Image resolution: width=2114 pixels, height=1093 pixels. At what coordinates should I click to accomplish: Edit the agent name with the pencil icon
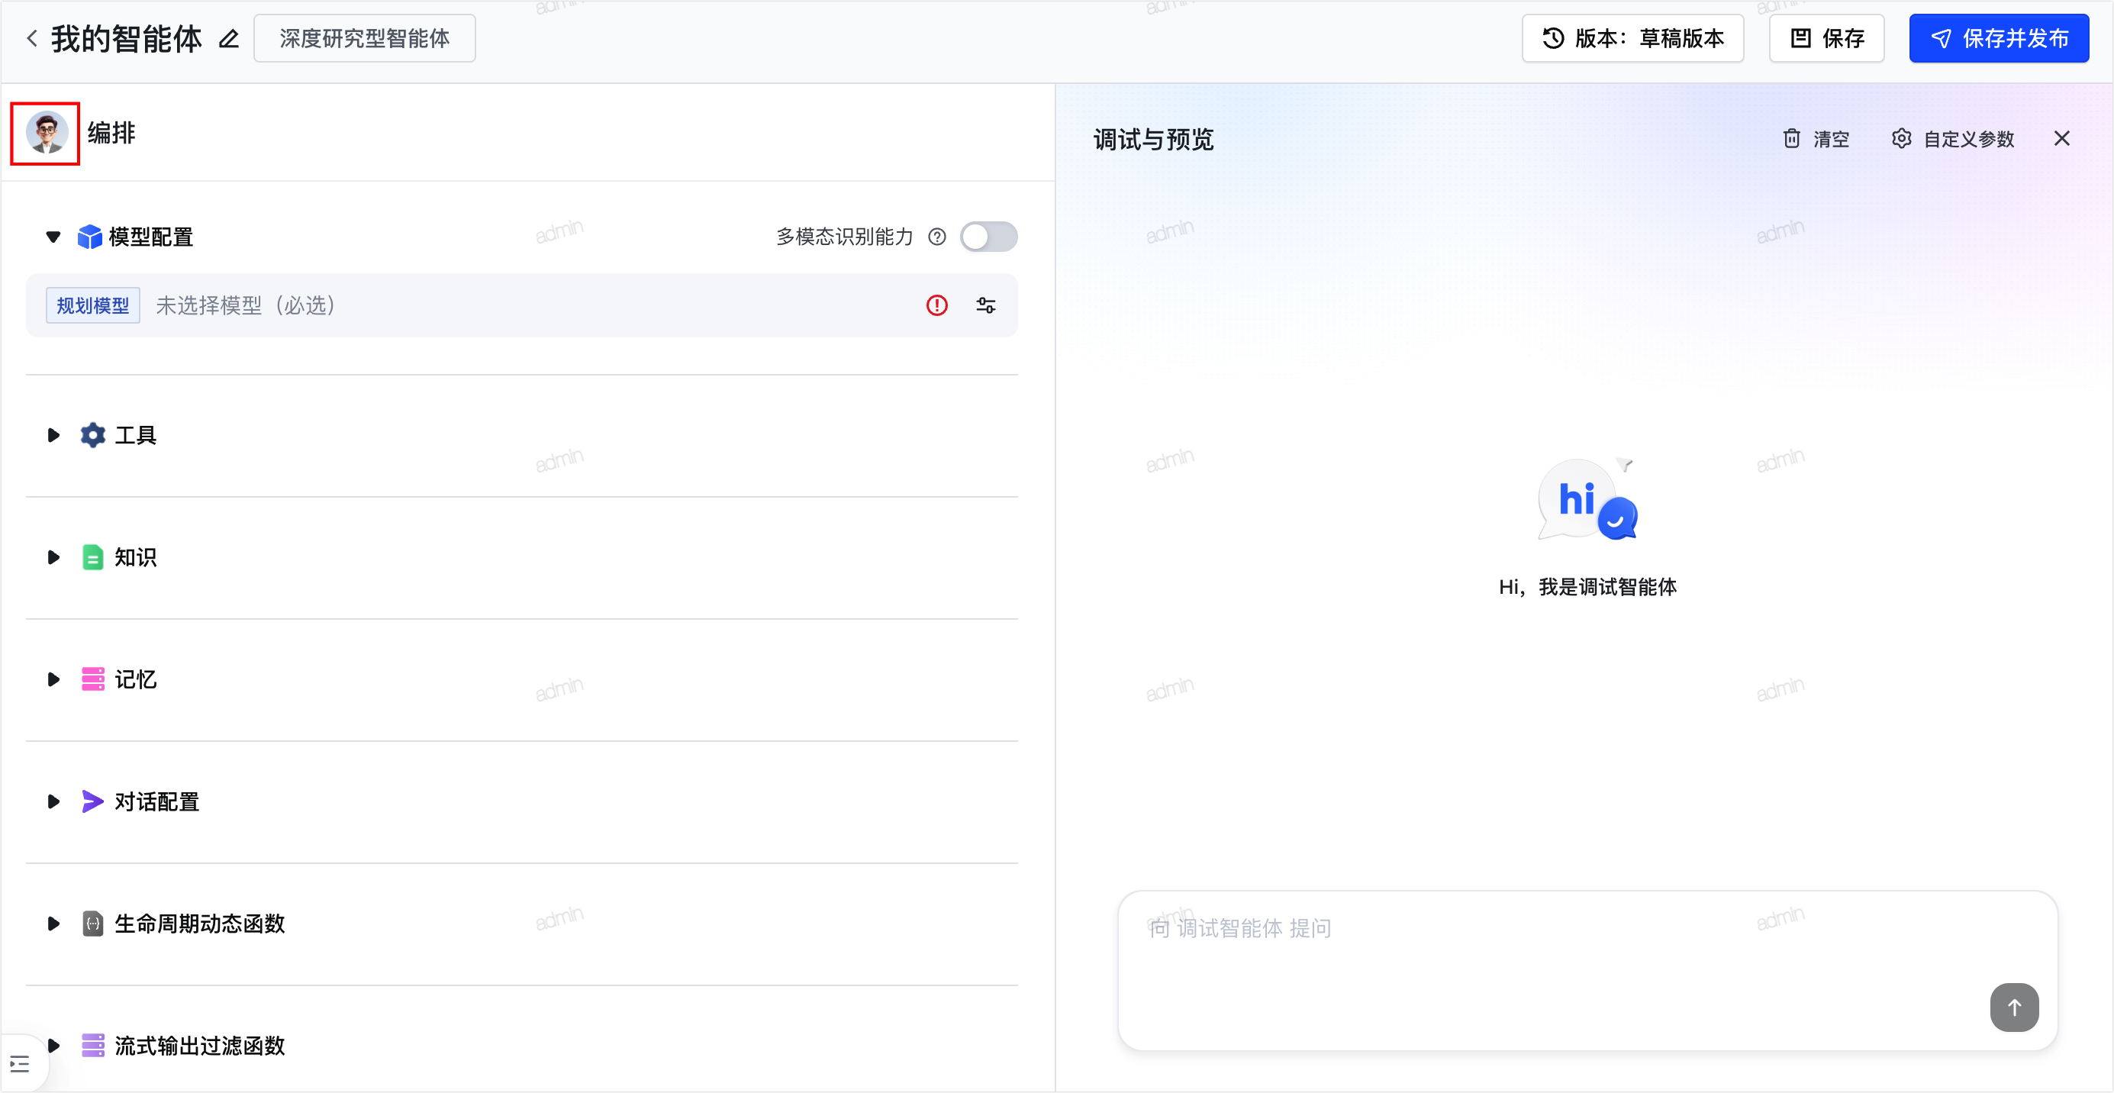(229, 39)
